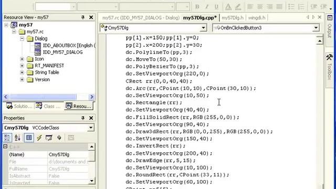Decrease indent toolbar icon

[x=313, y=7]
